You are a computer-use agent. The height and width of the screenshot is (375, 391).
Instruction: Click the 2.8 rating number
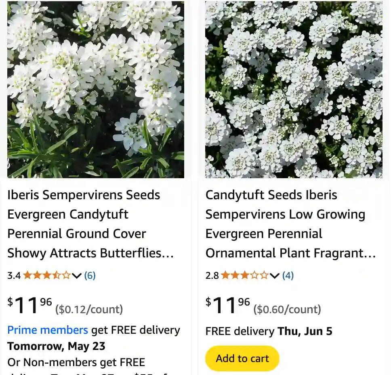(x=212, y=276)
